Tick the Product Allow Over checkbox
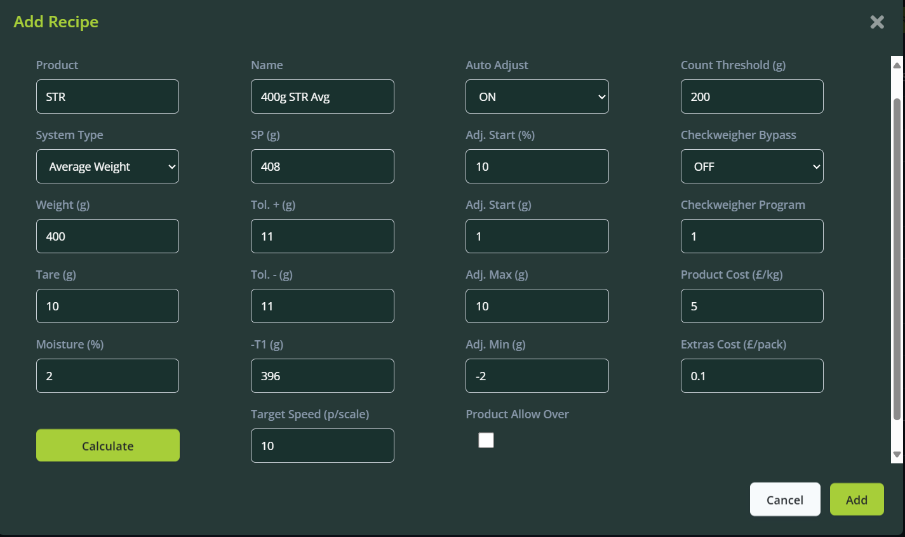The image size is (905, 537). [486, 440]
